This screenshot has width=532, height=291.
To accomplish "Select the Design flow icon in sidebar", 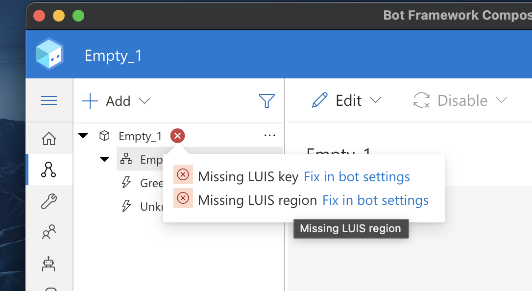I will click(x=48, y=170).
